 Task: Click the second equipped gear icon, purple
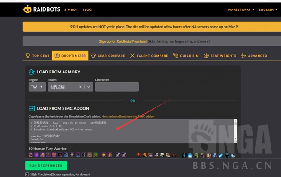(36, 155)
